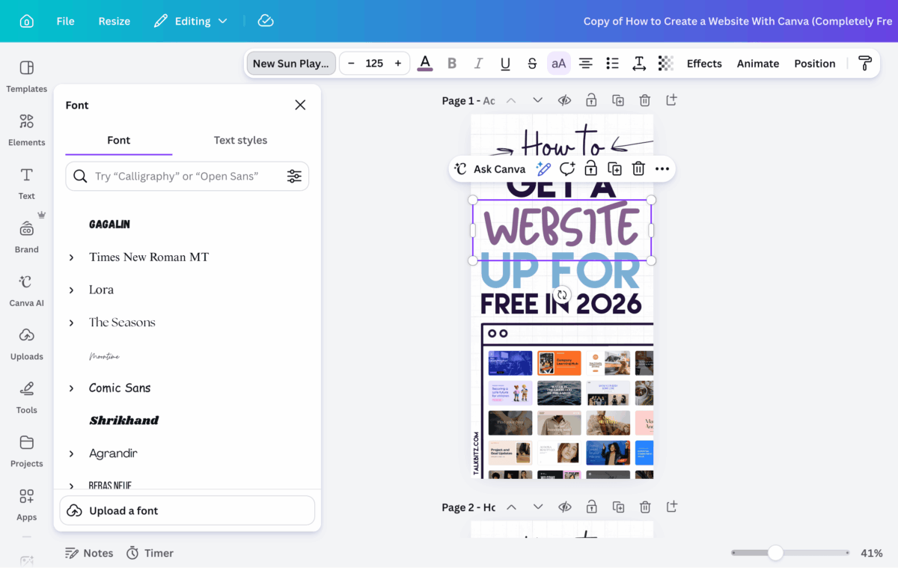
Task: Select the Shrikhand font
Action: (x=124, y=421)
